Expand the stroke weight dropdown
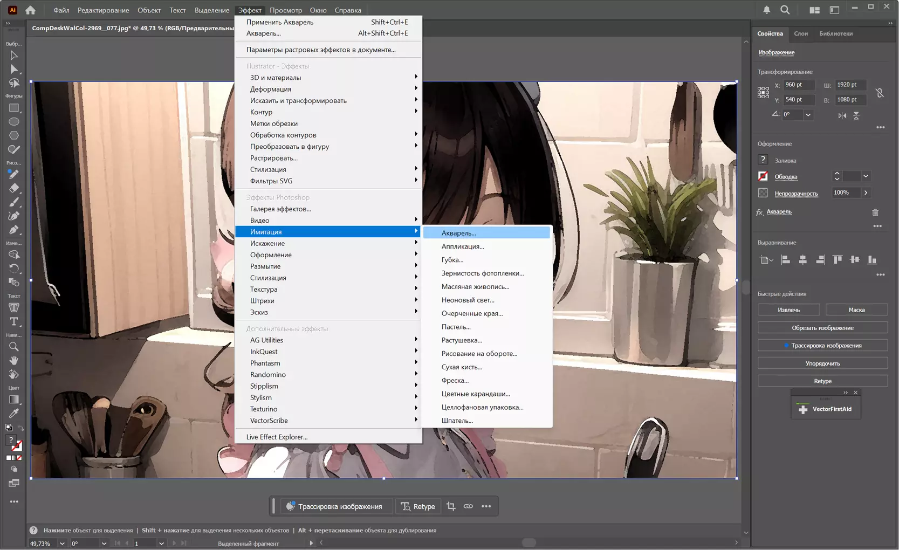This screenshot has height=550, width=899. click(x=866, y=176)
